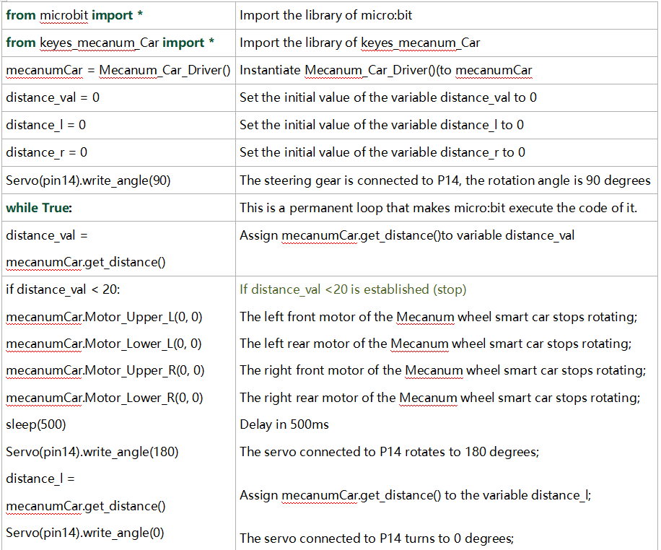Click 'Servo(pin14).write_angle(90)' code line

[x=88, y=181]
